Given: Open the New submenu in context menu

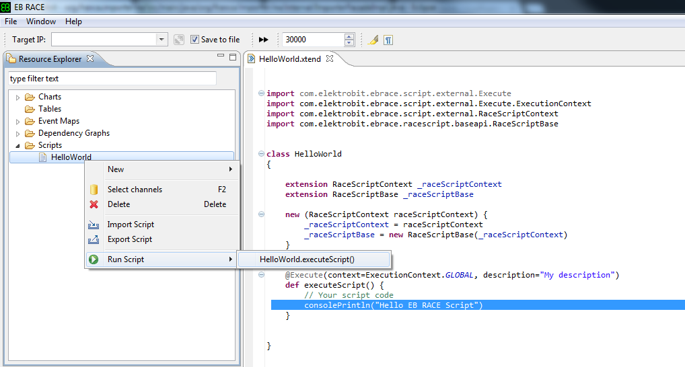Looking at the screenshot, I should point(163,169).
